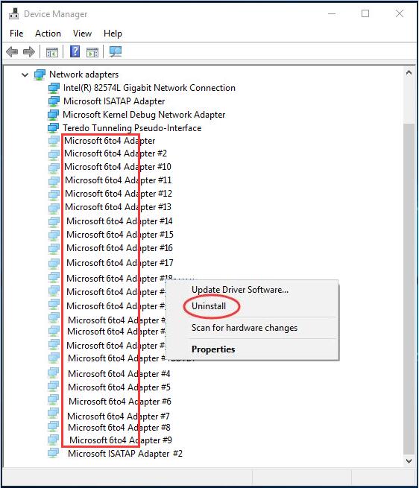Open the File menu

click(x=16, y=34)
